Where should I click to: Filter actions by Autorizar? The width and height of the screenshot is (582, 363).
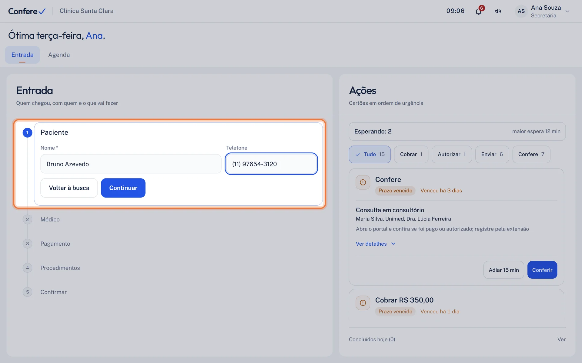pyautogui.click(x=452, y=154)
